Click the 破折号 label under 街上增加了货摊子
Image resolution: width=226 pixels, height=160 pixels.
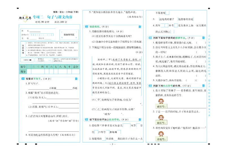click(x=161, y=106)
